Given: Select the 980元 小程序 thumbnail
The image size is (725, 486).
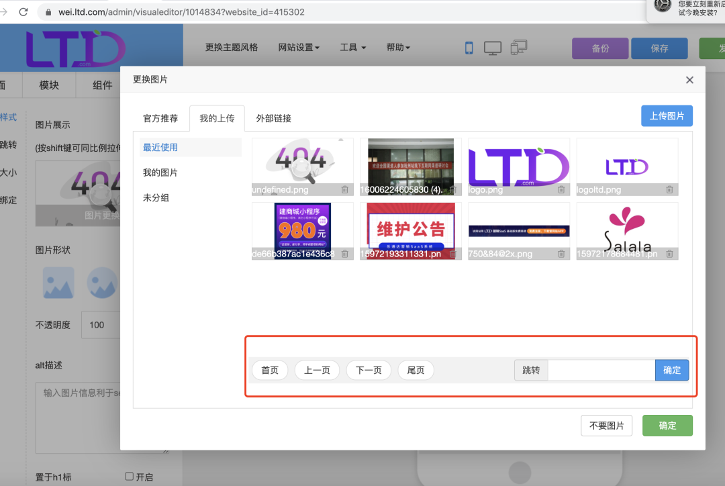Looking at the screenshot, I should coord(302,231).
